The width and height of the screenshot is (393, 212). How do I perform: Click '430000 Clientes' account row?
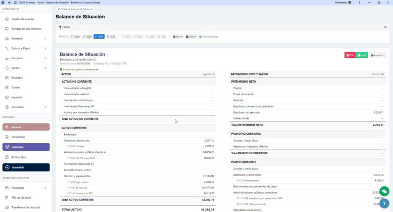(x=138, y=146)
